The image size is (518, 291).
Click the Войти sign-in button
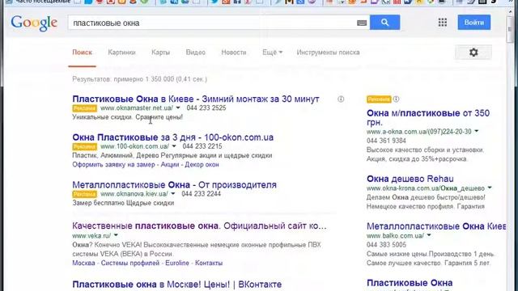[x=474, y=23]
